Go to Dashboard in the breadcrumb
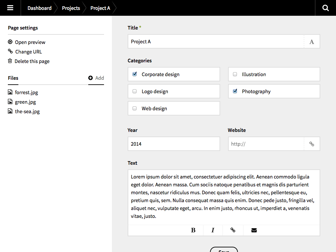Image resolution: width=336 pixels, height=252 pixels. pyautogui.click(x=39, y=8)
